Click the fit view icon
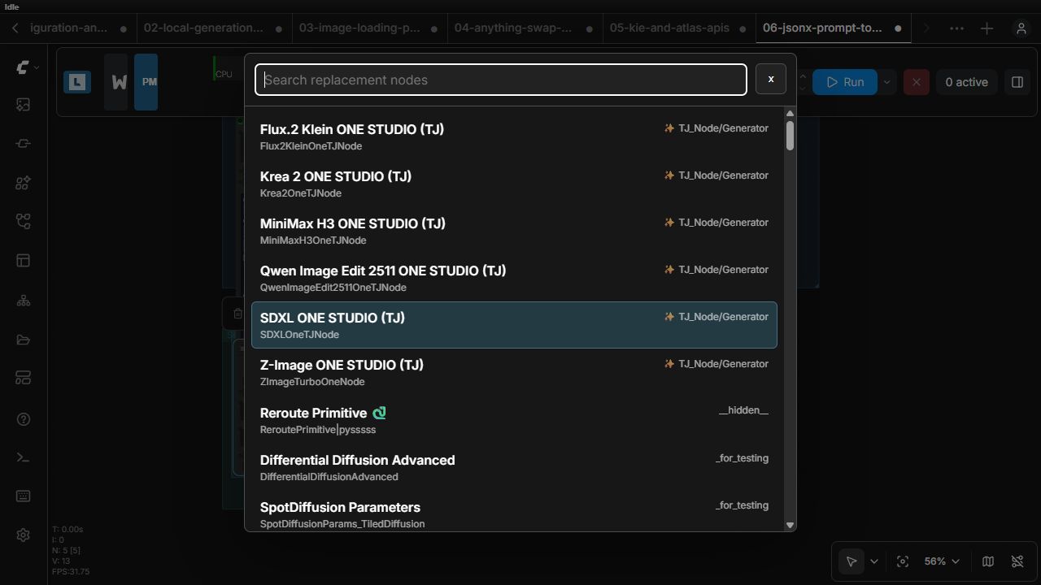Image resolution: width=1041 pixels, height=585 pixels. coord(903,561)
